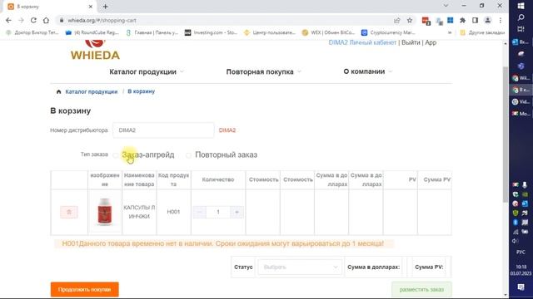Open the Windows Start menu
This screenshot has width=533, height=299.
pos(521,6)
